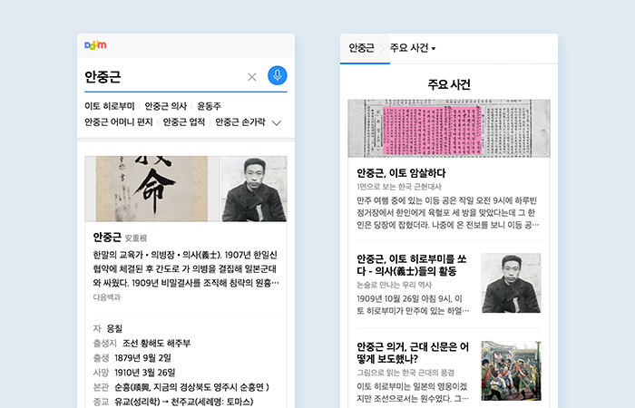Click the 자 value 응칠
Screen dimensions: 635x408
point(114,328)
